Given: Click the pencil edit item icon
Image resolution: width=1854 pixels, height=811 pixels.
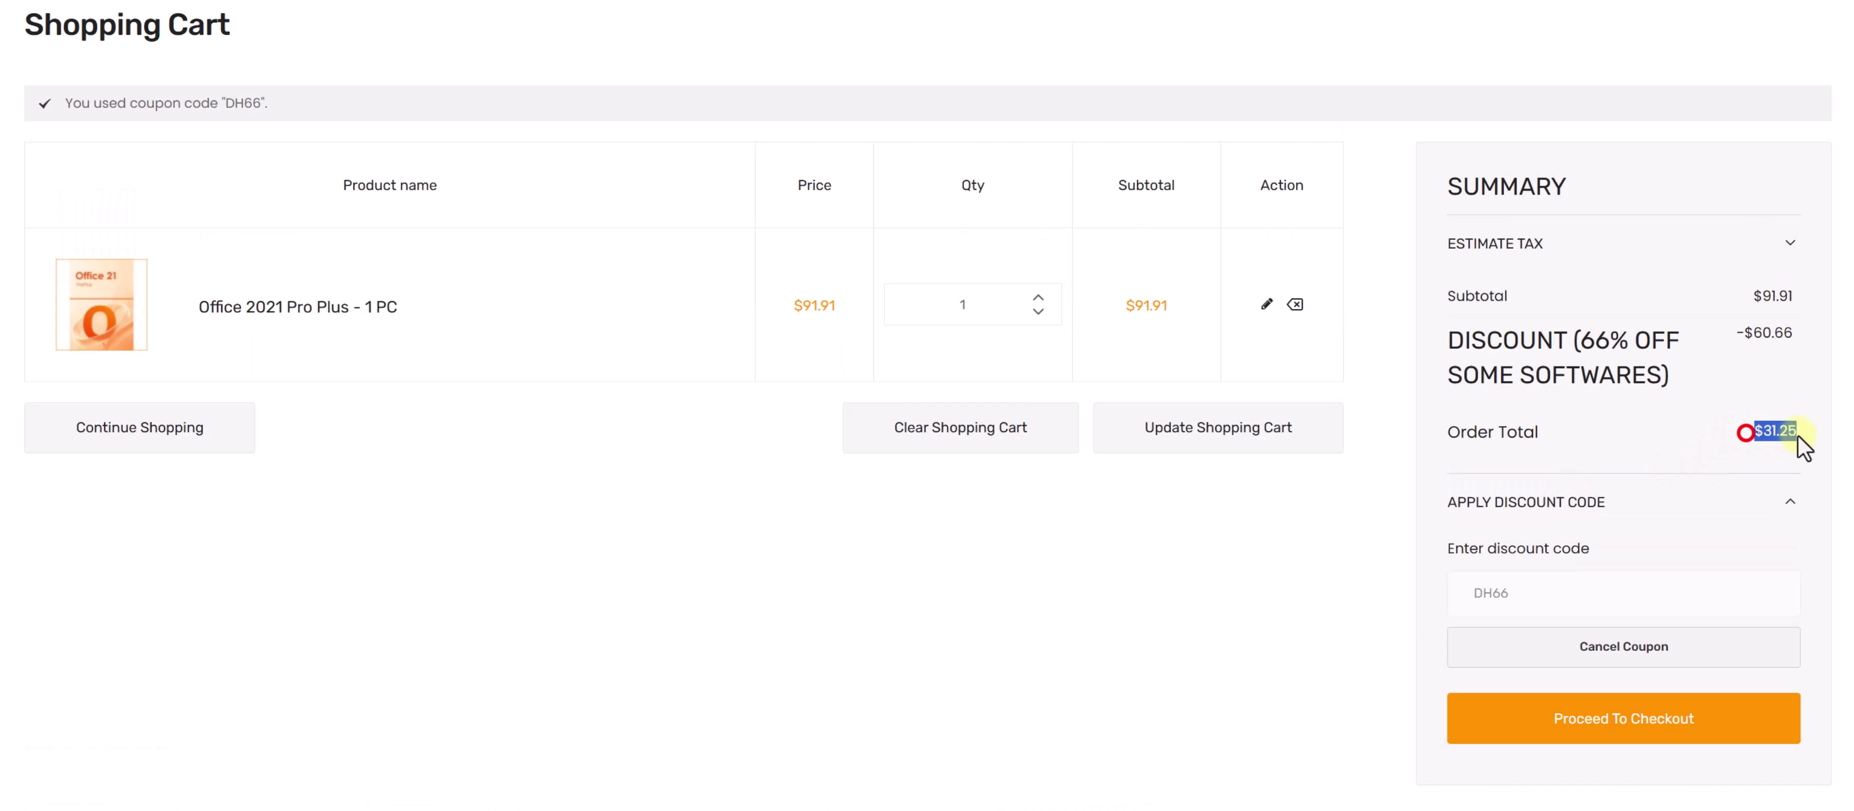Looking at the screenshot, I should point(1267,304).
